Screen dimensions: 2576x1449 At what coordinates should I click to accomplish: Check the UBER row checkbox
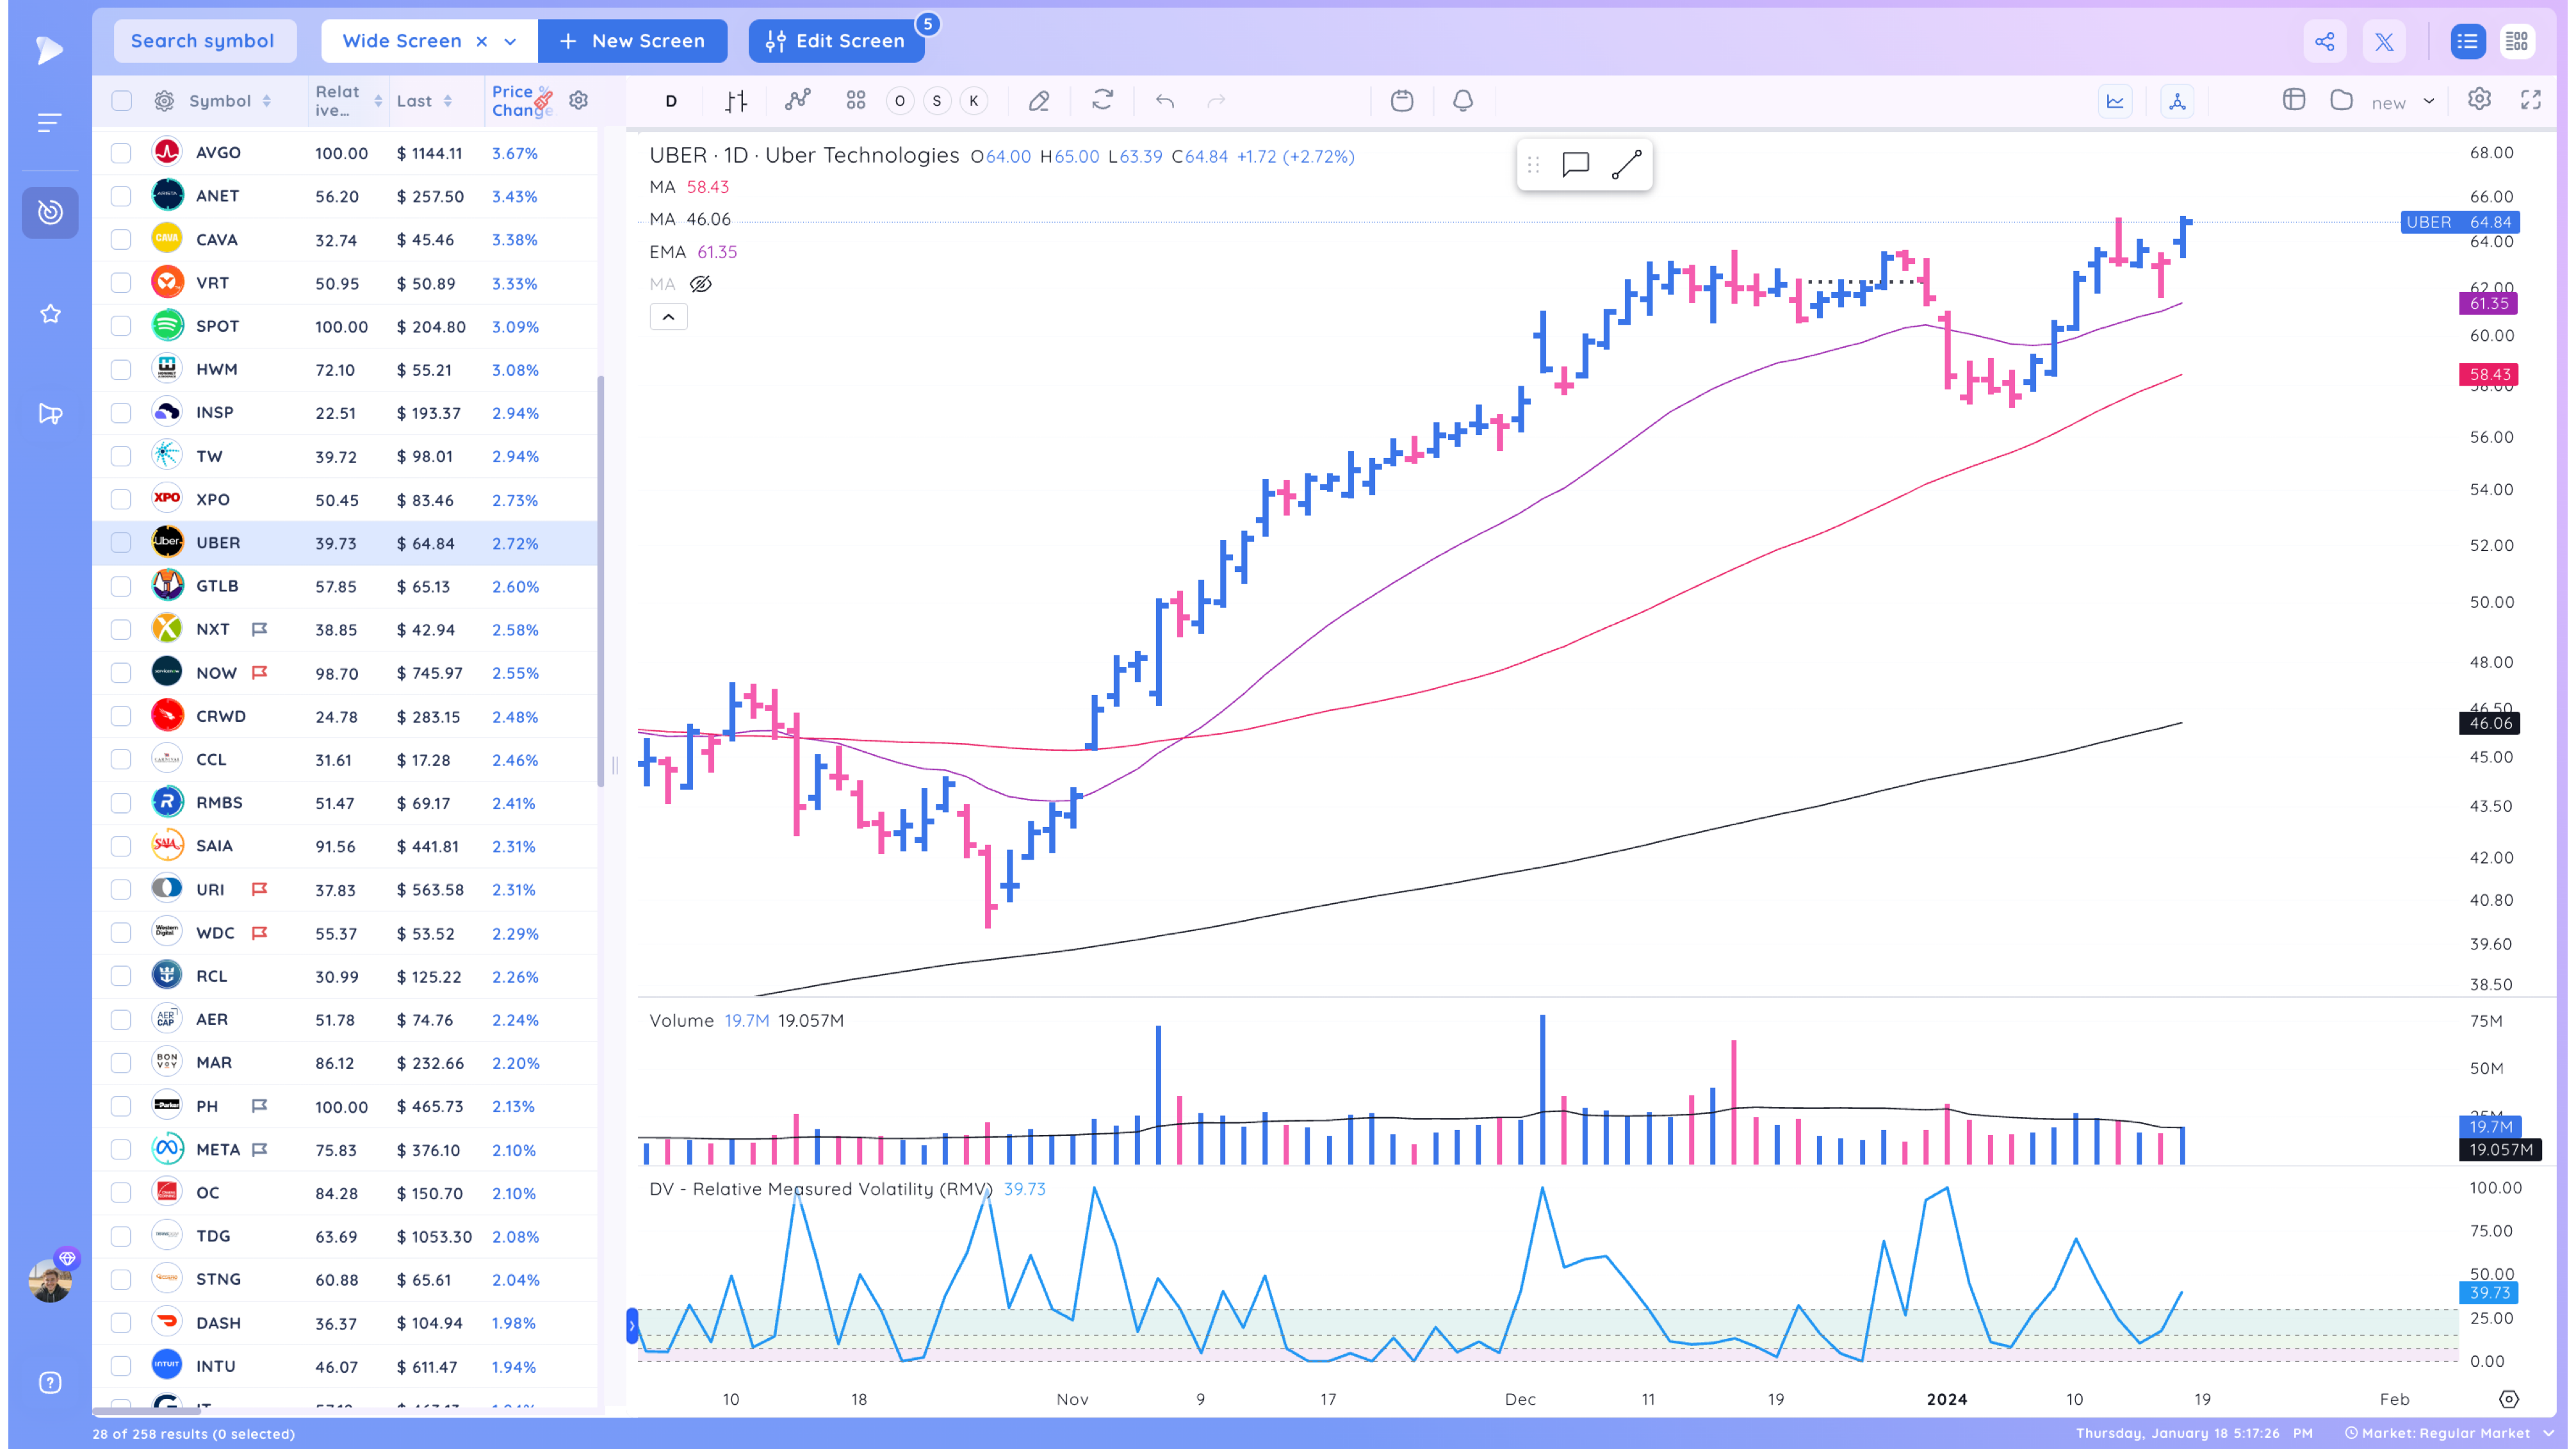point(121,543)
